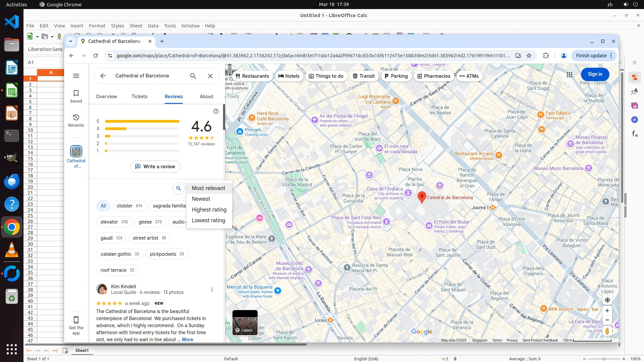Open the Google apps grid icon
This screenshot has width=644, height=362.
pyautogui.click(x=570, y=74)
